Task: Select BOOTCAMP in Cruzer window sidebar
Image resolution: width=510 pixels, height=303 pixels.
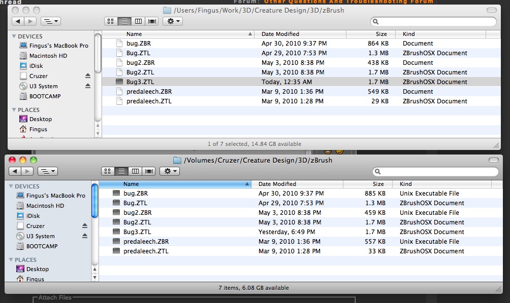Action: [x=37, y=246]
